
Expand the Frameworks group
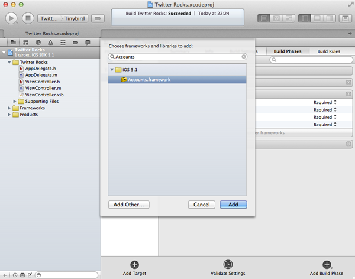pyautogui.click(x=9, y=108)
